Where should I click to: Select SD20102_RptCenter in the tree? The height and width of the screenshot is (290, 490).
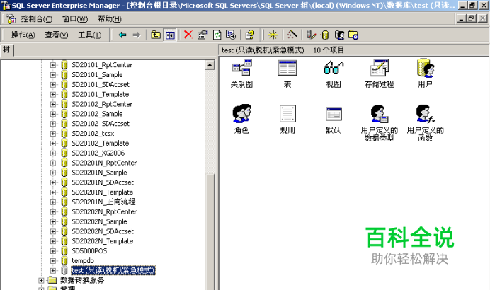(102, 104)
